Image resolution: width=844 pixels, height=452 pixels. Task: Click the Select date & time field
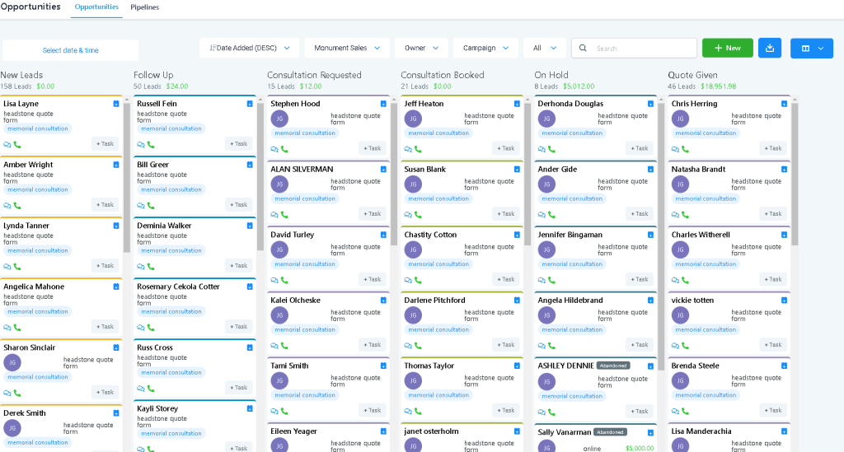pos(70,50)
